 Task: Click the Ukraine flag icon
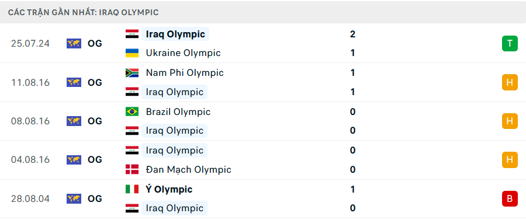click(x=132, y=53)
